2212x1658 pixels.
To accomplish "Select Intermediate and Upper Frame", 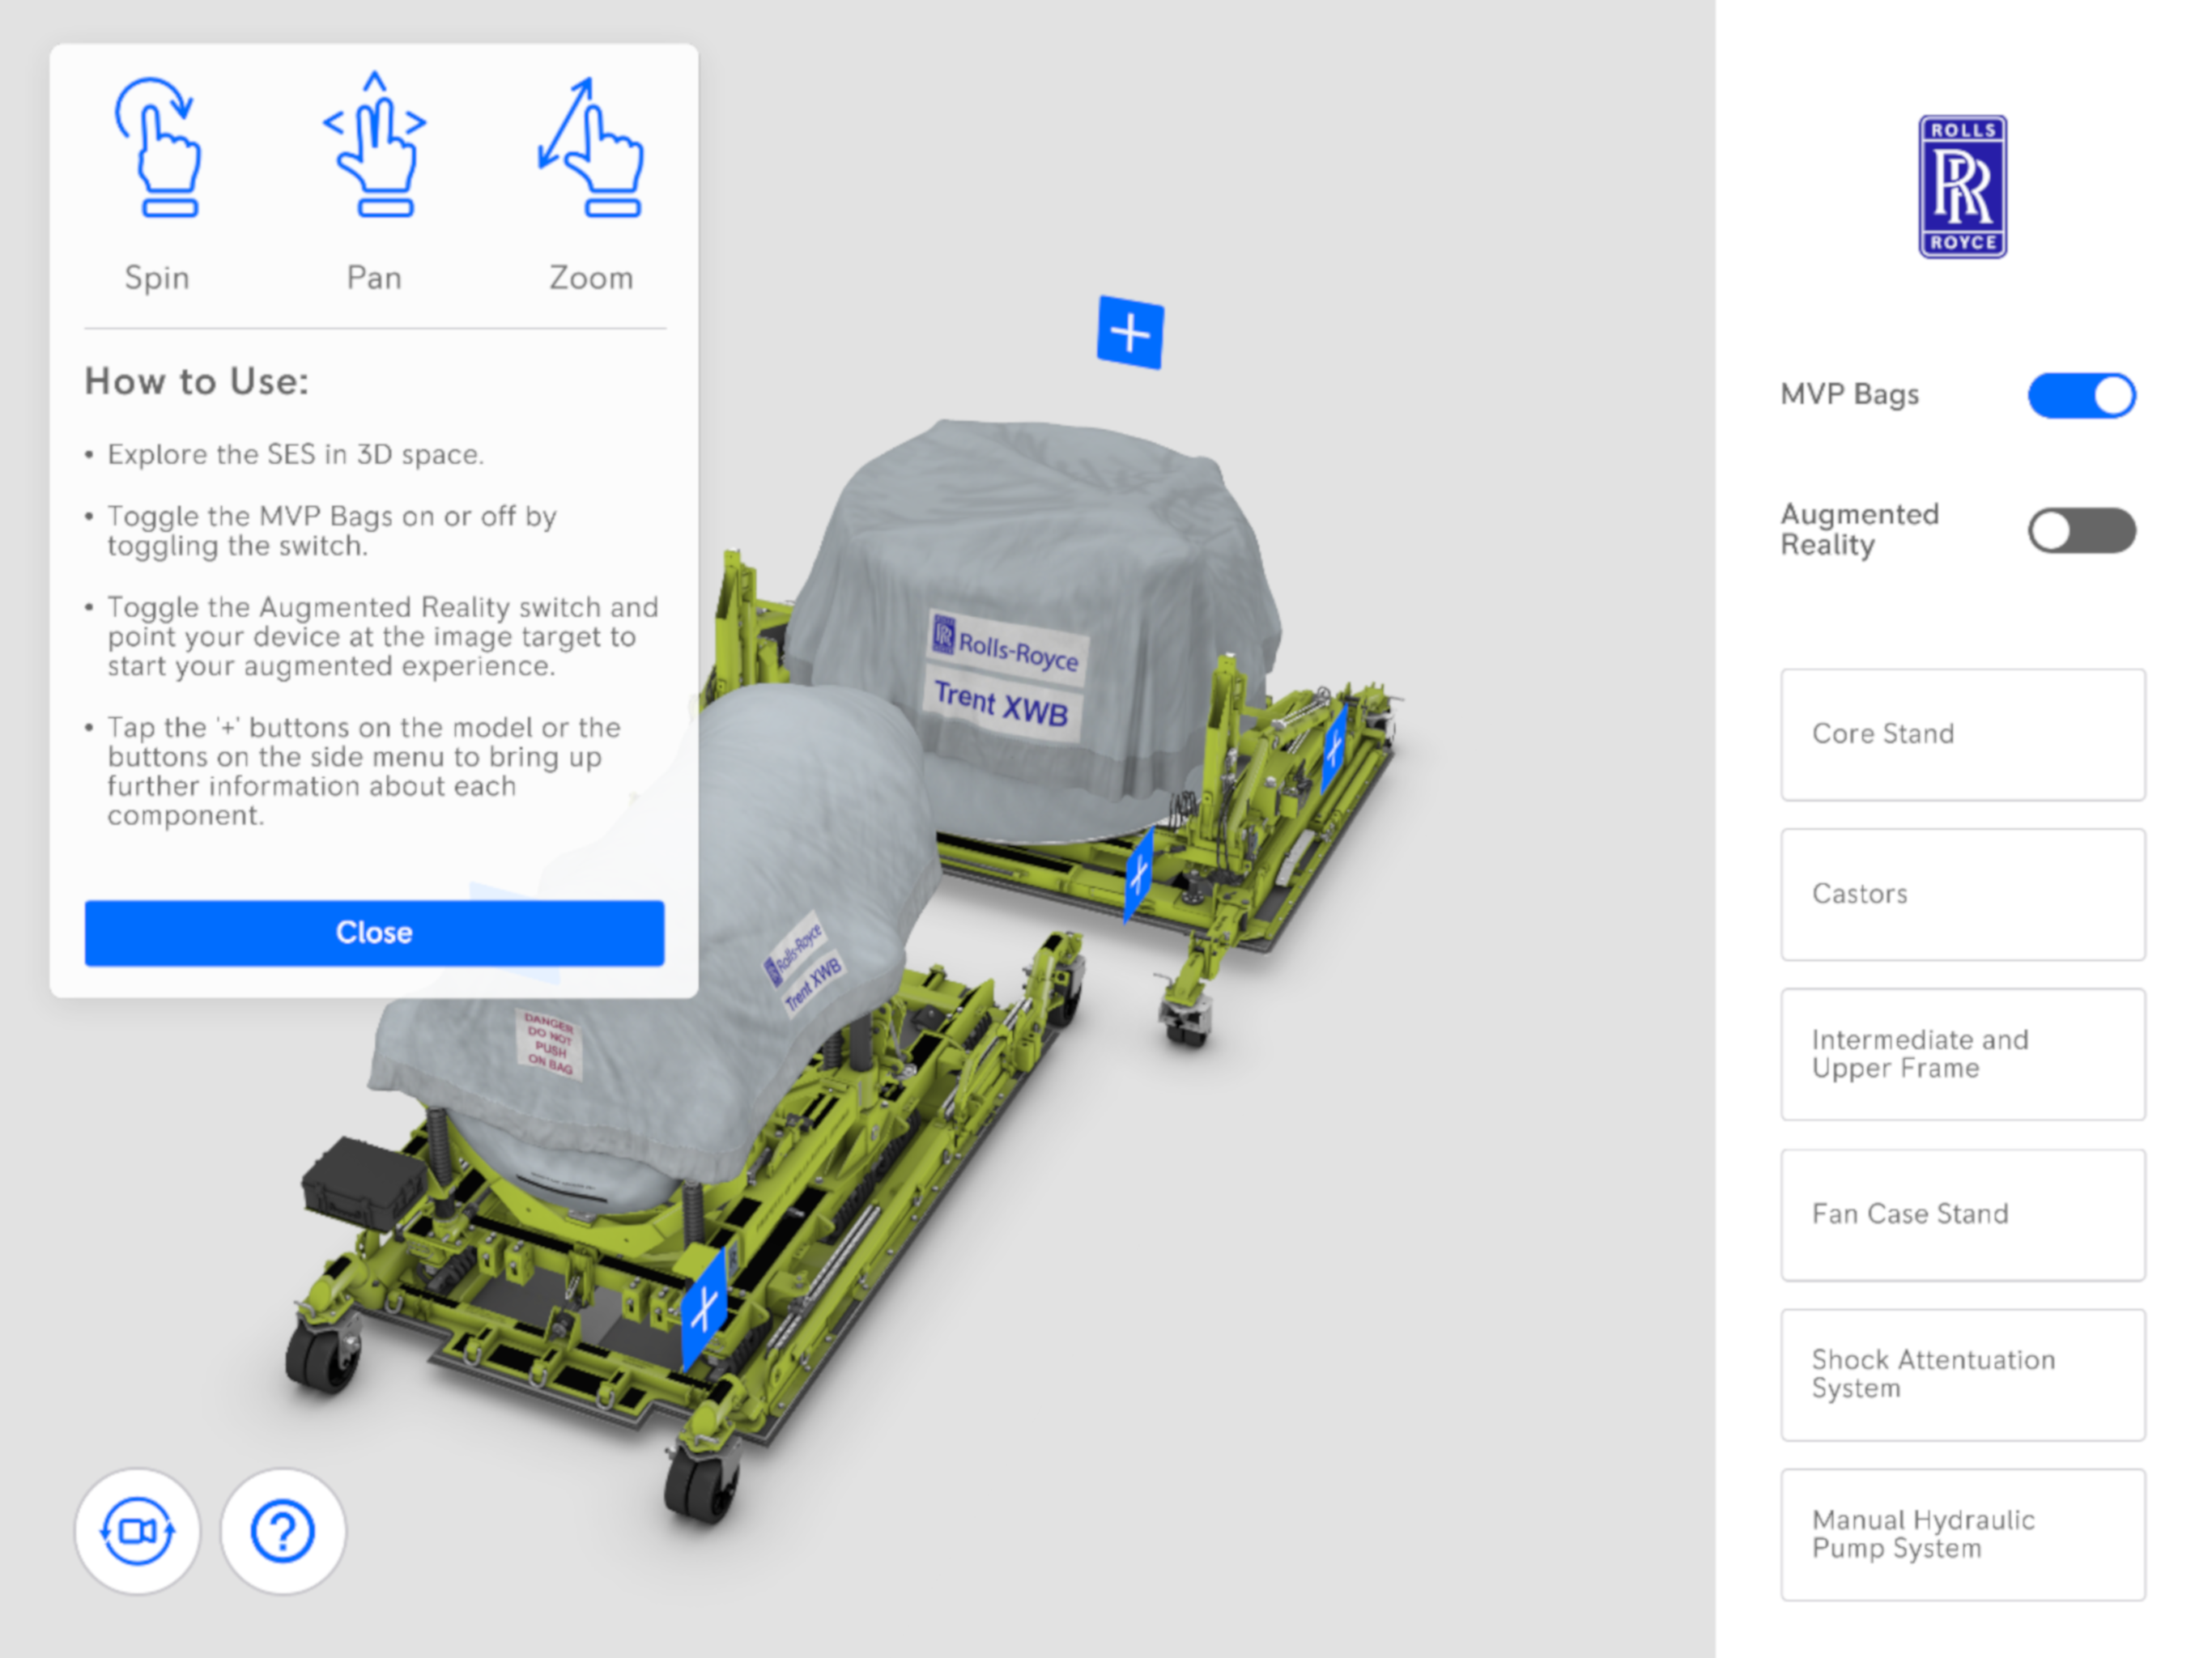I will [x=1962, y=1054].
